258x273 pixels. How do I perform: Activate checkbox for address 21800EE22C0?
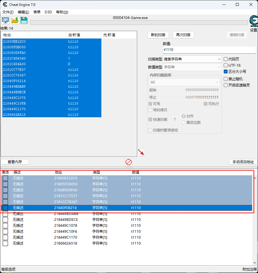coord(5,178)
